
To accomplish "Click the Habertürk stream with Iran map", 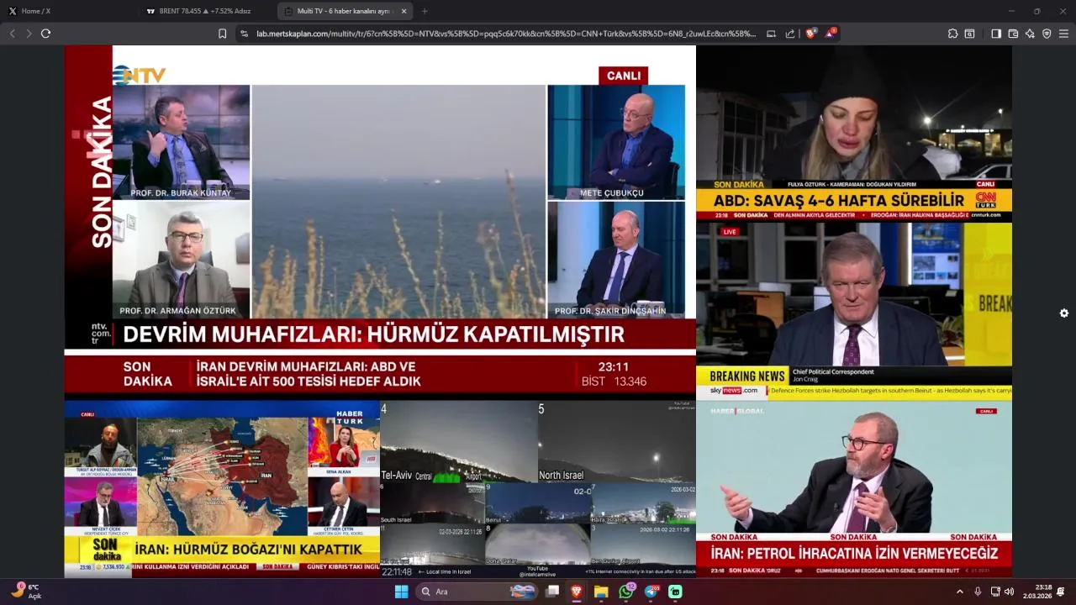I will click(222, 489).
